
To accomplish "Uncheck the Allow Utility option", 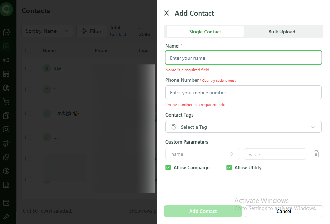I will [x=229, y=167].
